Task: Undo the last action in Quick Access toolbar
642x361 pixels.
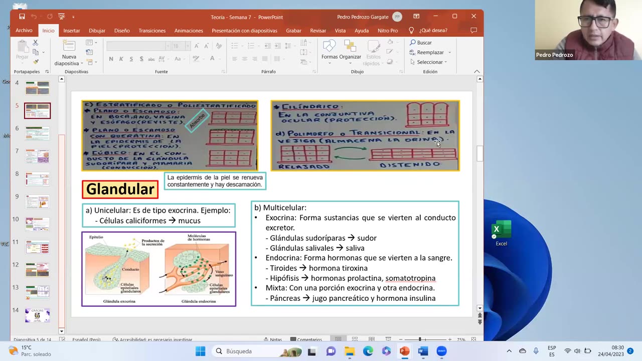Action: 34,17
